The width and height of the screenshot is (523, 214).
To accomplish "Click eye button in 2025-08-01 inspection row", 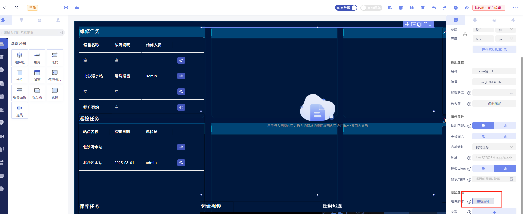I will click(x=181, y=163).
